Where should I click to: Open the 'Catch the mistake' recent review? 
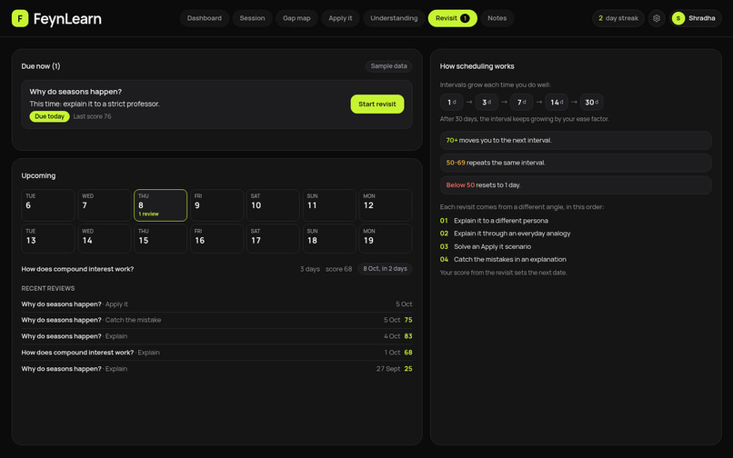216,320
